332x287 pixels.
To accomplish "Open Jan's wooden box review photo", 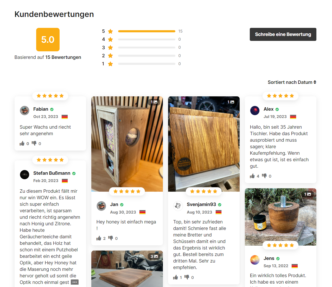I will [x=127, y=144].
